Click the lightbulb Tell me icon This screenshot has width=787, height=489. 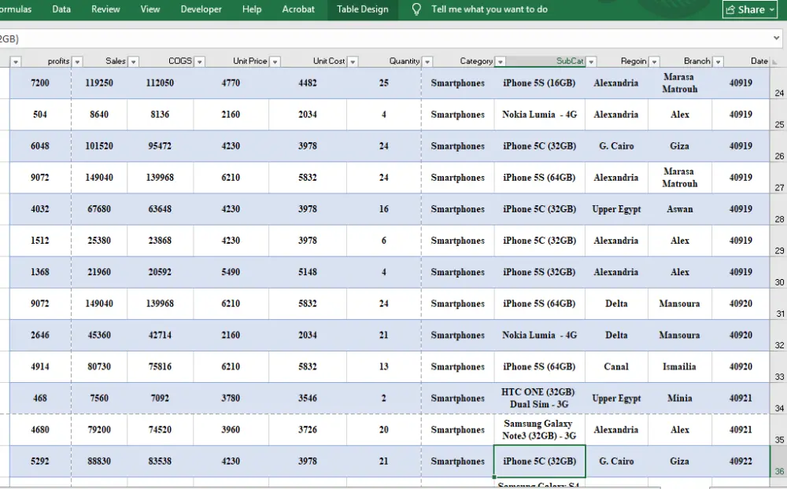(416, 9)
